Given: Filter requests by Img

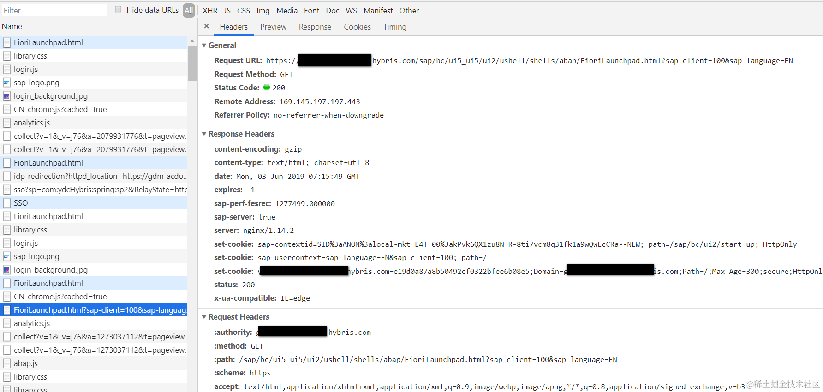Looking at the screenshot, I should click(263, 11).
